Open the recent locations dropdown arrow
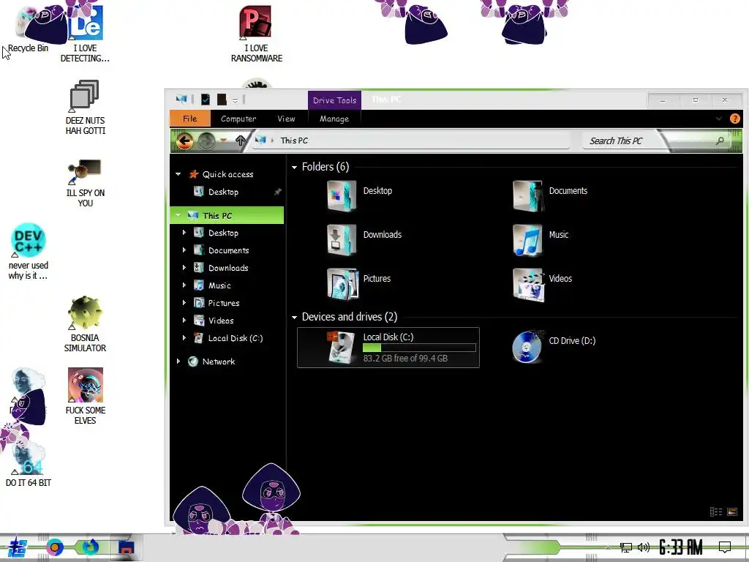Screen dimensions: 749x562 tap(223, 140)
